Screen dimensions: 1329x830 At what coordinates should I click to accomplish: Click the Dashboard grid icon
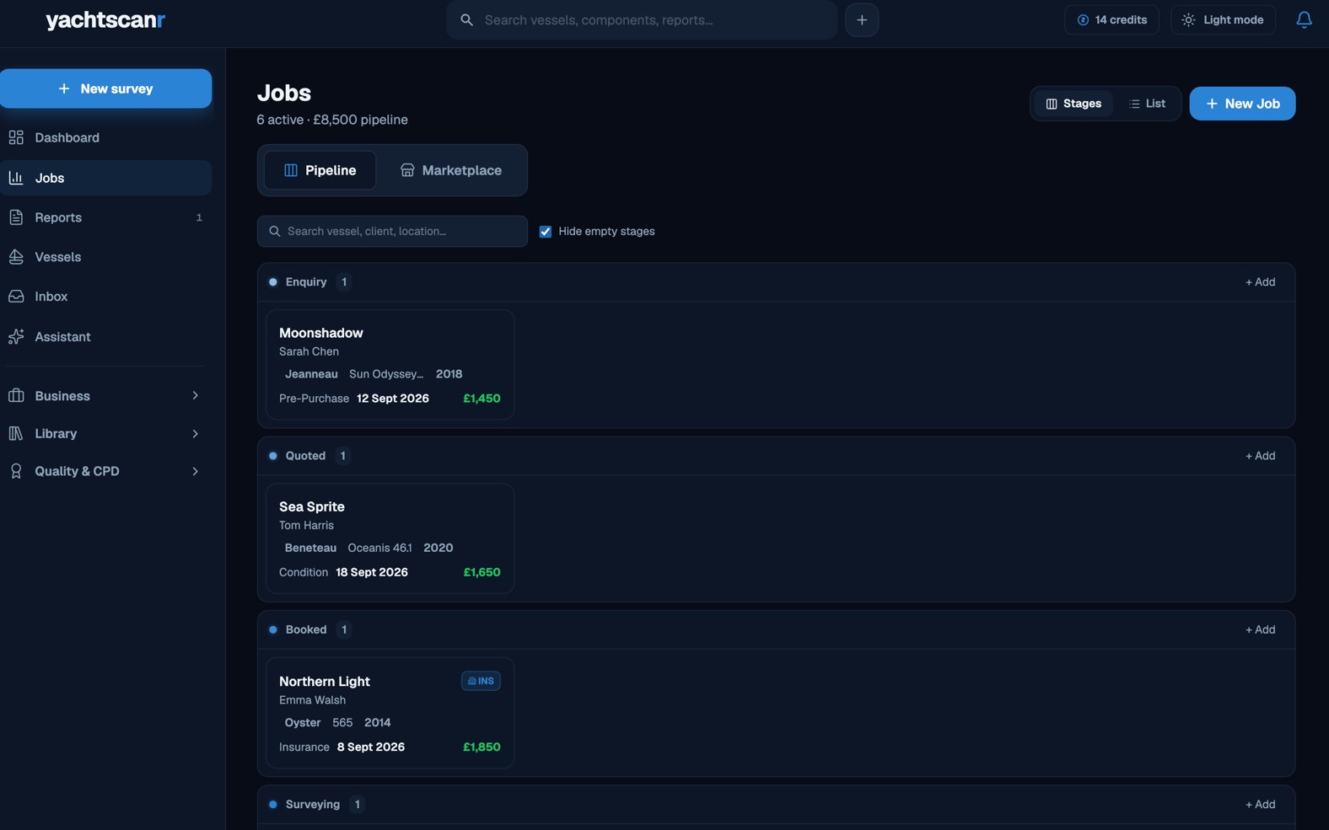pos(16,137)
